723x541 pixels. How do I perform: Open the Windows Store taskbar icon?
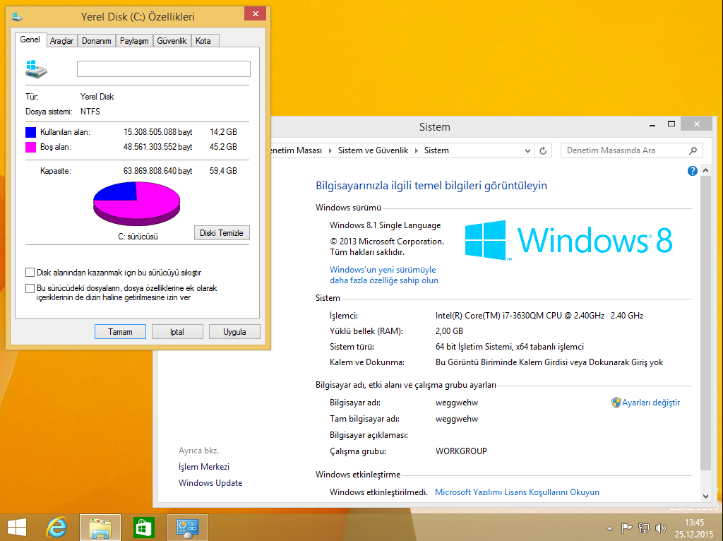click(143, 527)
